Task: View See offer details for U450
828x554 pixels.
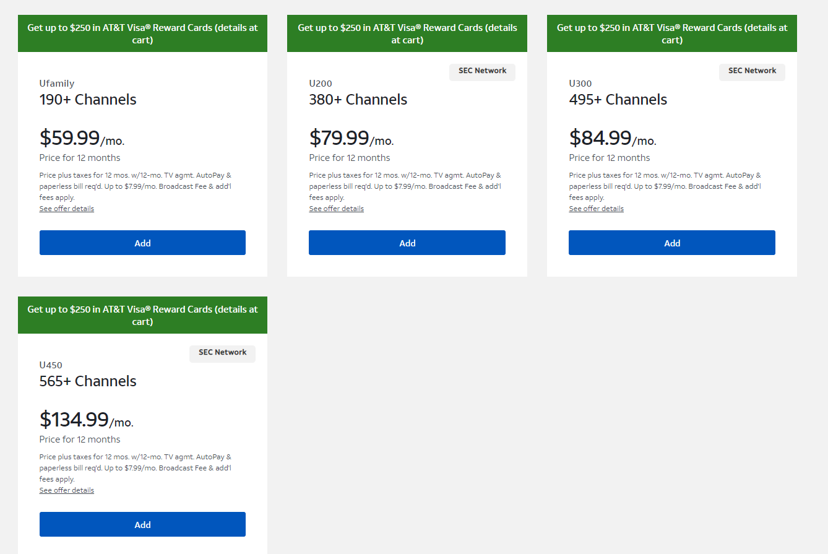Action: (67, 490)
